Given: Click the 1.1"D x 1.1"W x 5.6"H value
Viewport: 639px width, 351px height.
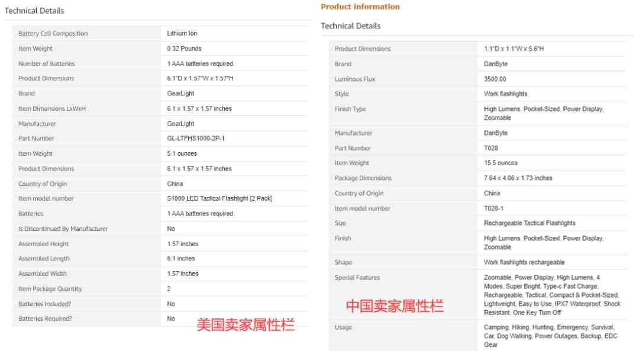Looking at the screenshot, I should tap(514, 49).
